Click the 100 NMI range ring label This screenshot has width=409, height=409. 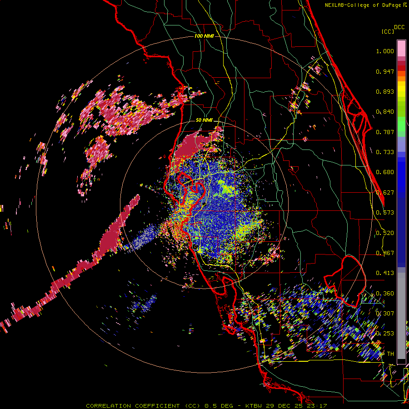pyautogui.click(x=204, y=36)
